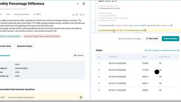The height and width of the screenshot is (102, 181).
Task: Click the share icon next to the title
Action: [x=77, y=4]
